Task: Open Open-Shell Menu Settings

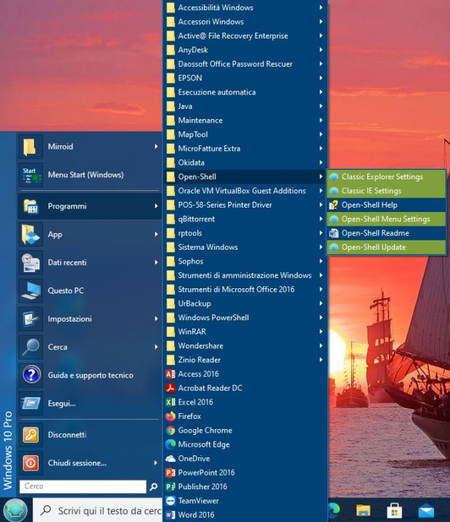Action: click(x=386, y=219)
